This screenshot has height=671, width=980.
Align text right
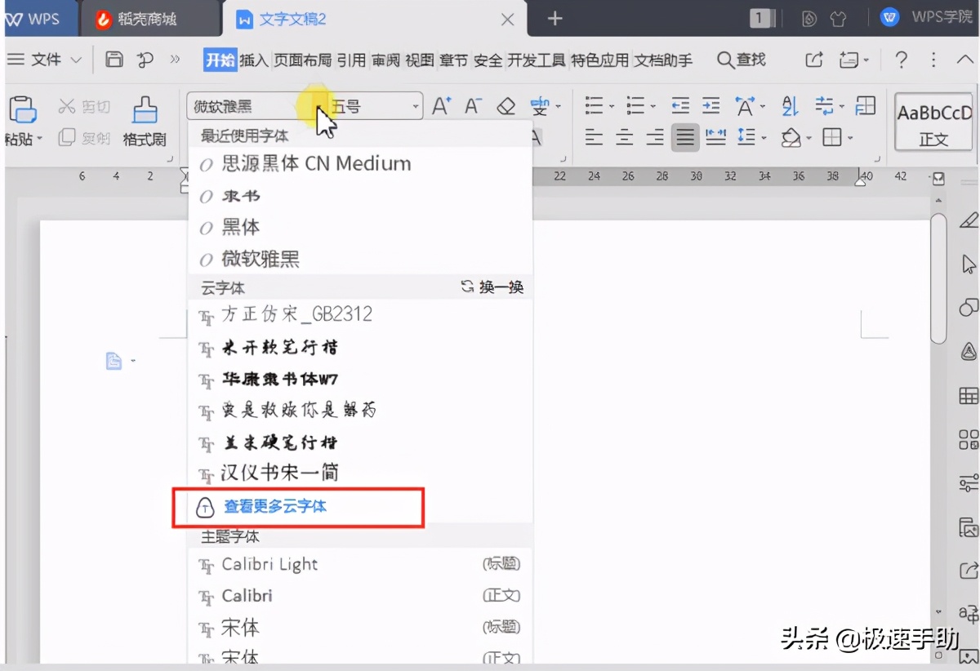pyautogui.click(x=655, y=137)
